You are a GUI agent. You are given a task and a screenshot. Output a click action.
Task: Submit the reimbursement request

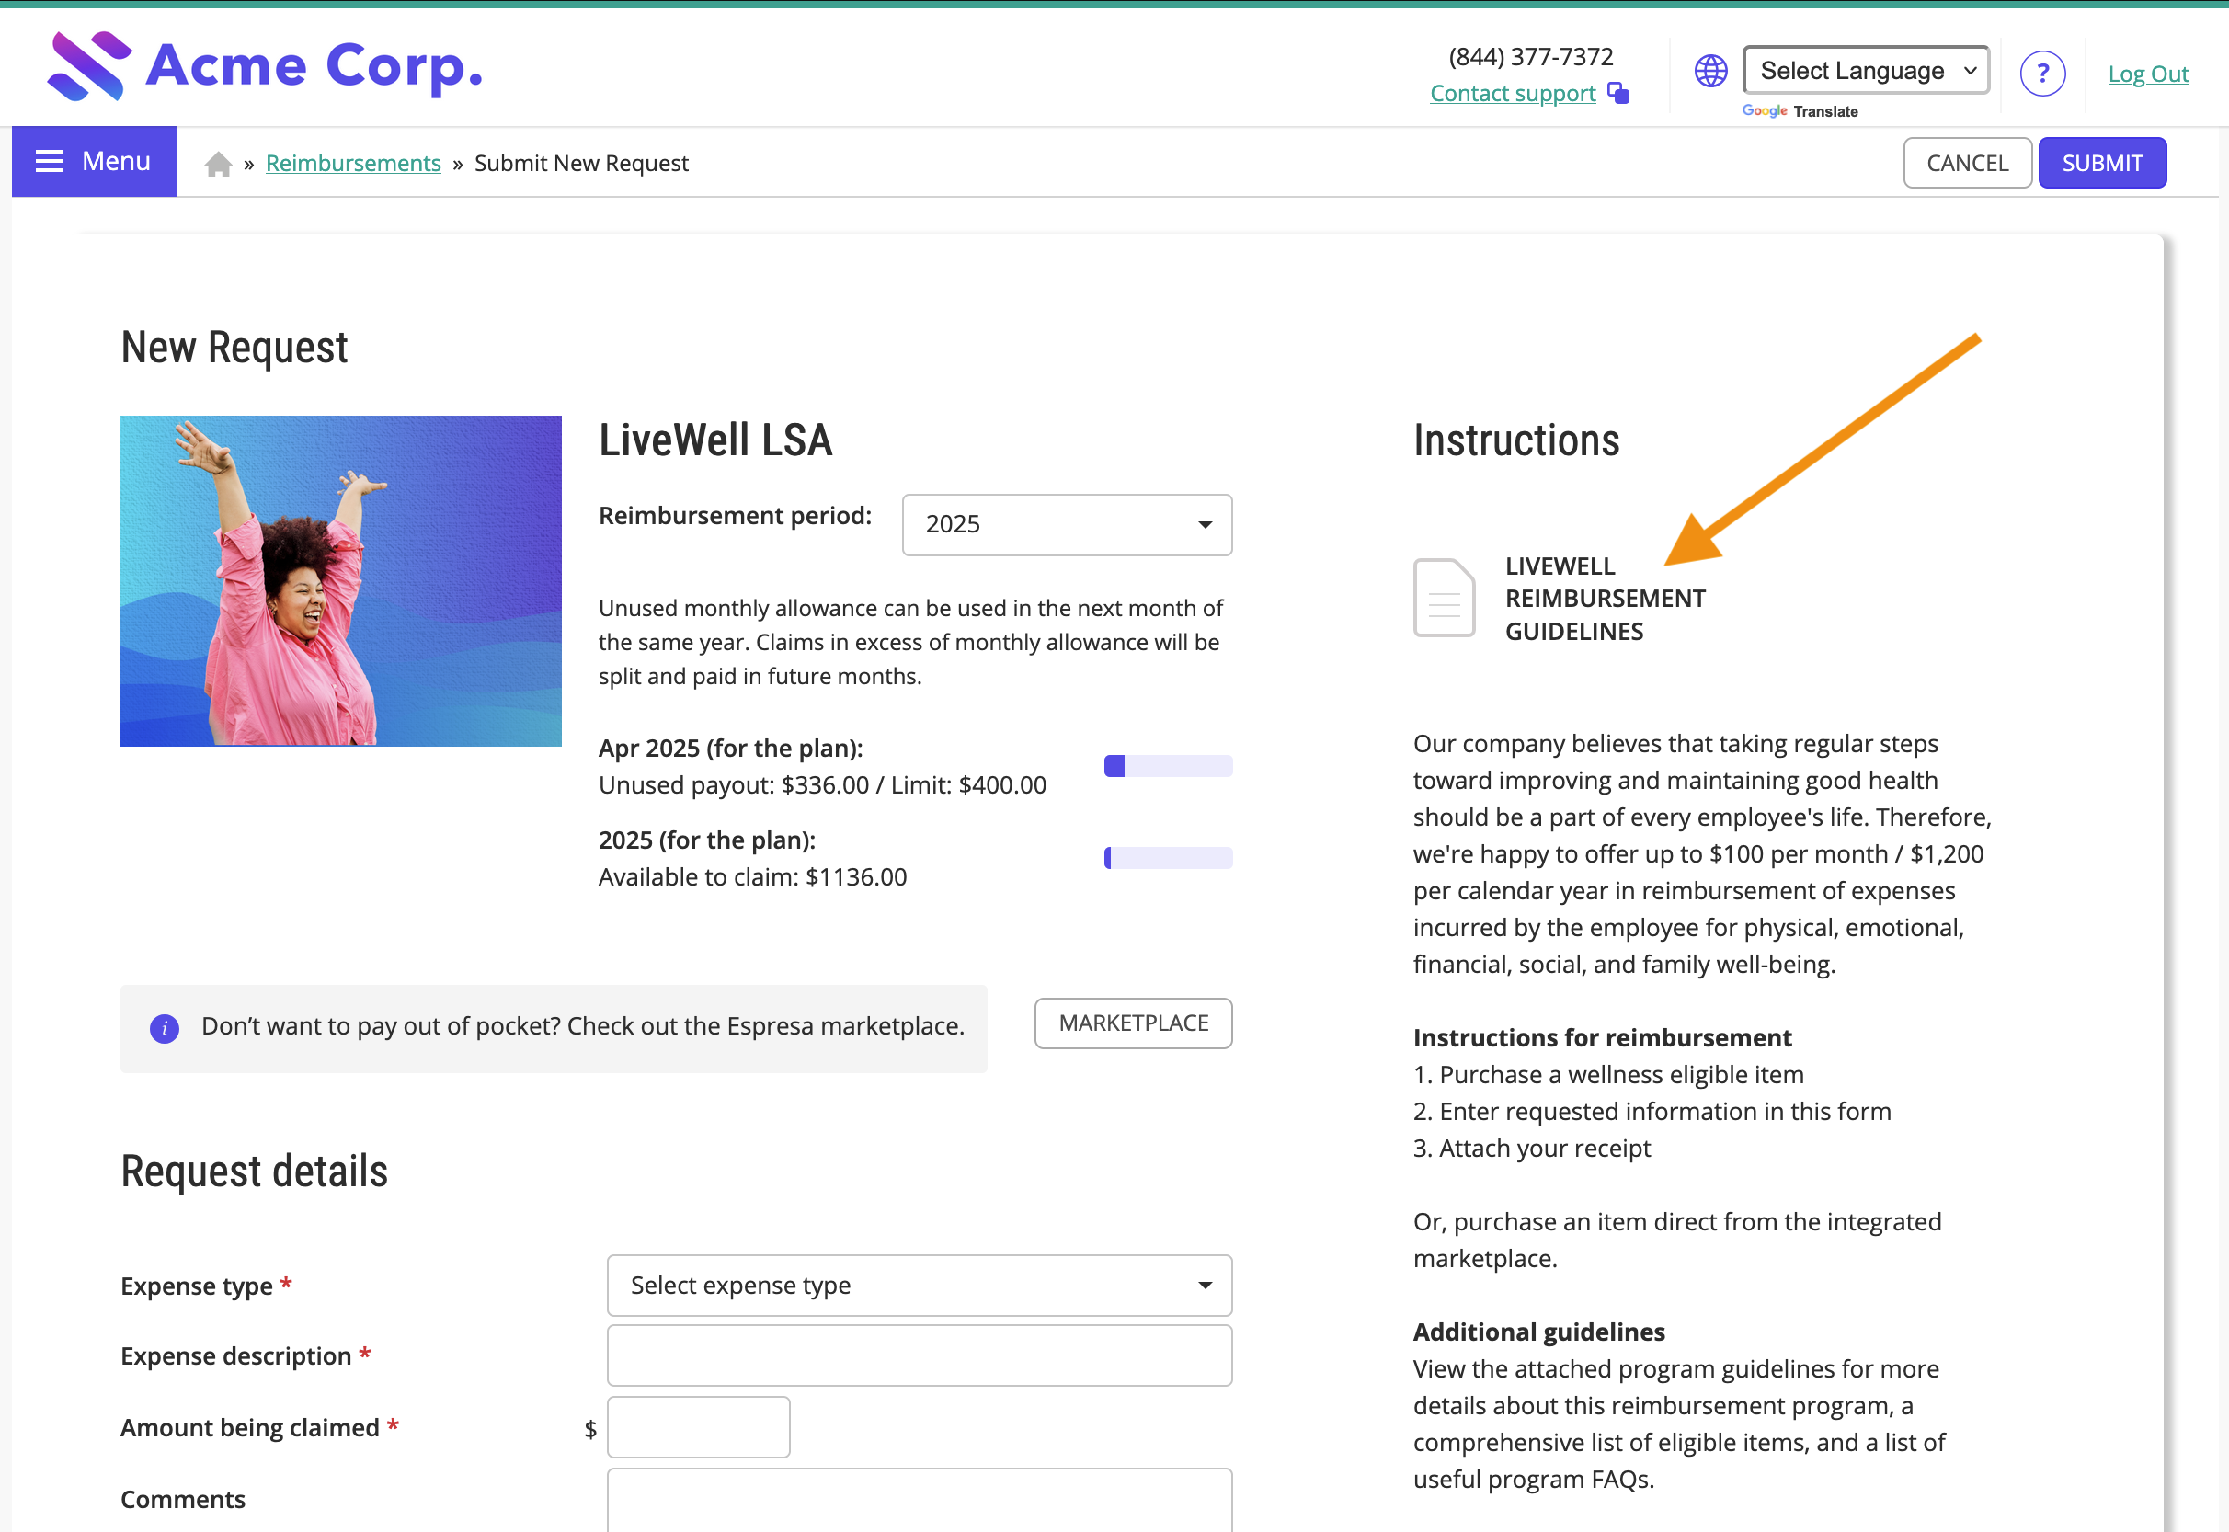coord(2101,163)
